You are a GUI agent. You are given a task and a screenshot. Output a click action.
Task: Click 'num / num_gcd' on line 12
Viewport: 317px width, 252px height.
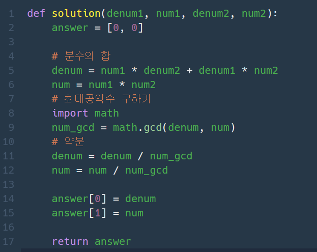click(x=128, y=171)
